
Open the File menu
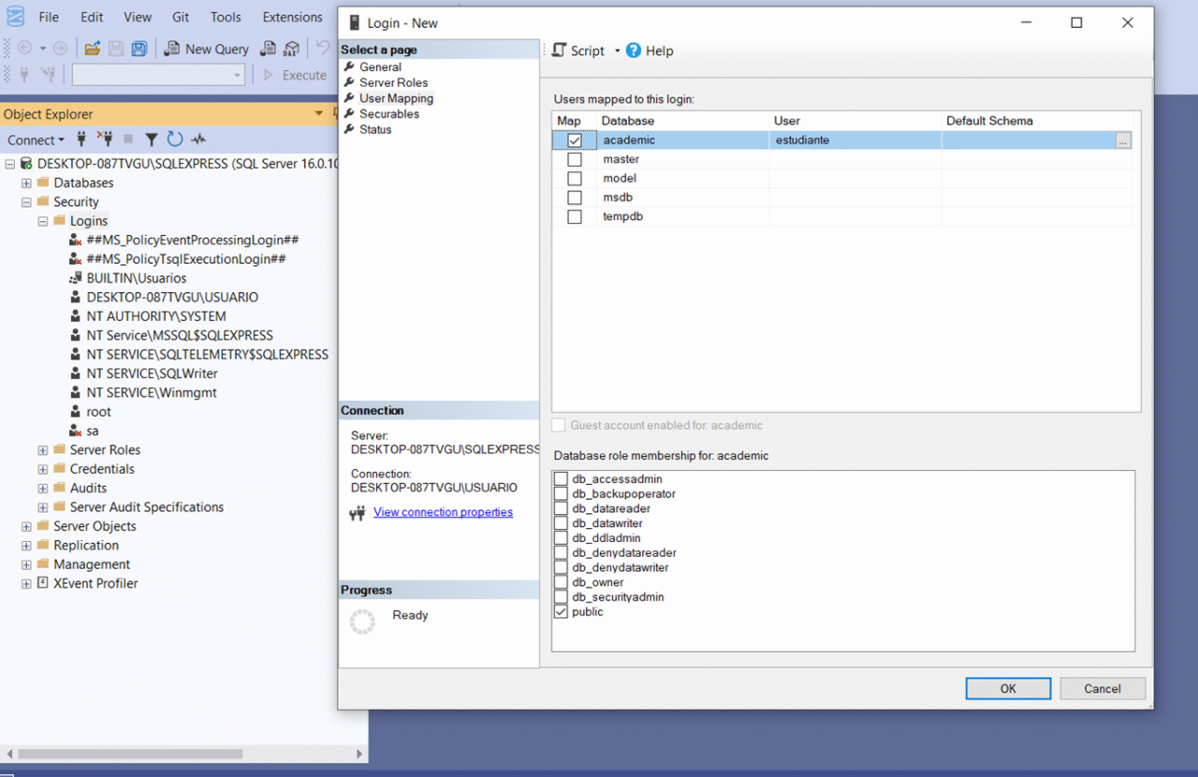pyautogui.click(x=49, y=17)
